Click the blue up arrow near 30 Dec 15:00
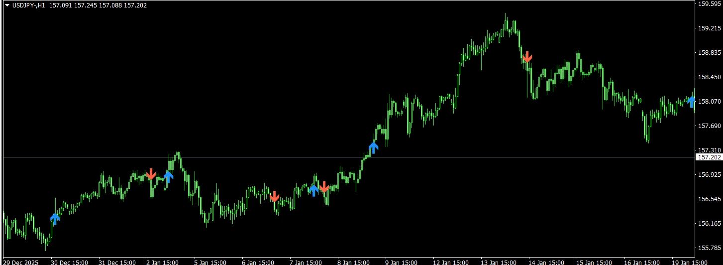 tap(55, 219)
